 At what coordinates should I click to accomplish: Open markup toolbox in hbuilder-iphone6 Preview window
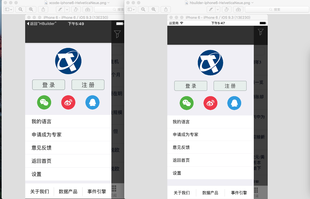(238, 9)
